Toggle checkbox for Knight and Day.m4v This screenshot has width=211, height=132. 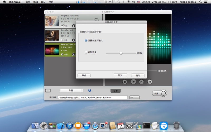click(62, 26)
